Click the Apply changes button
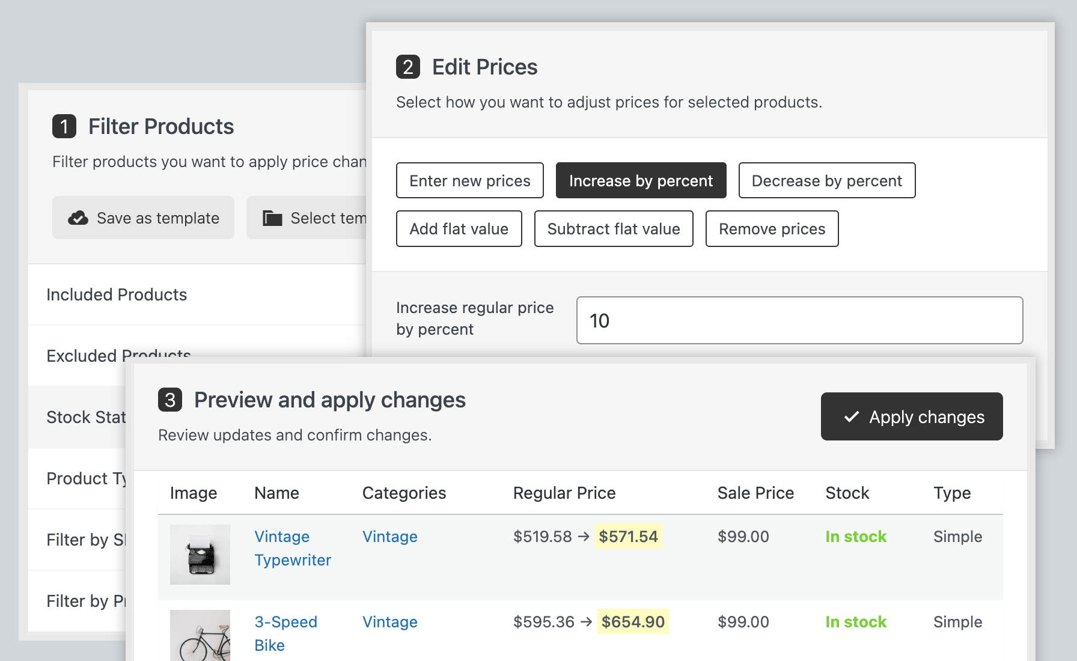 pos(911,417)
